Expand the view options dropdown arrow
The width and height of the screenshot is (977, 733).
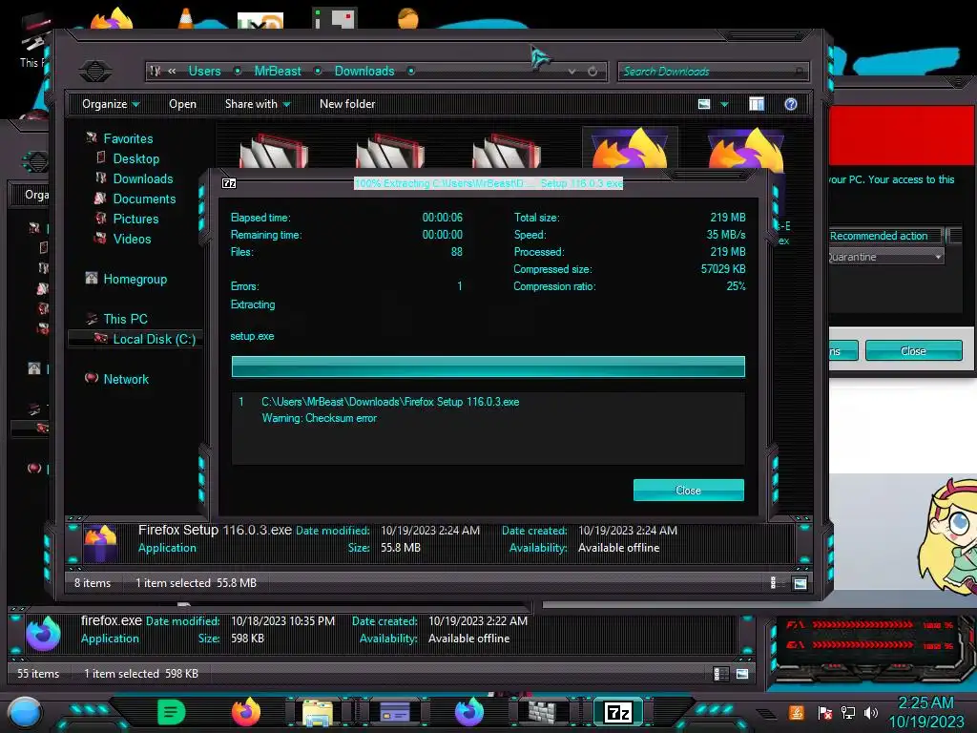725,104
